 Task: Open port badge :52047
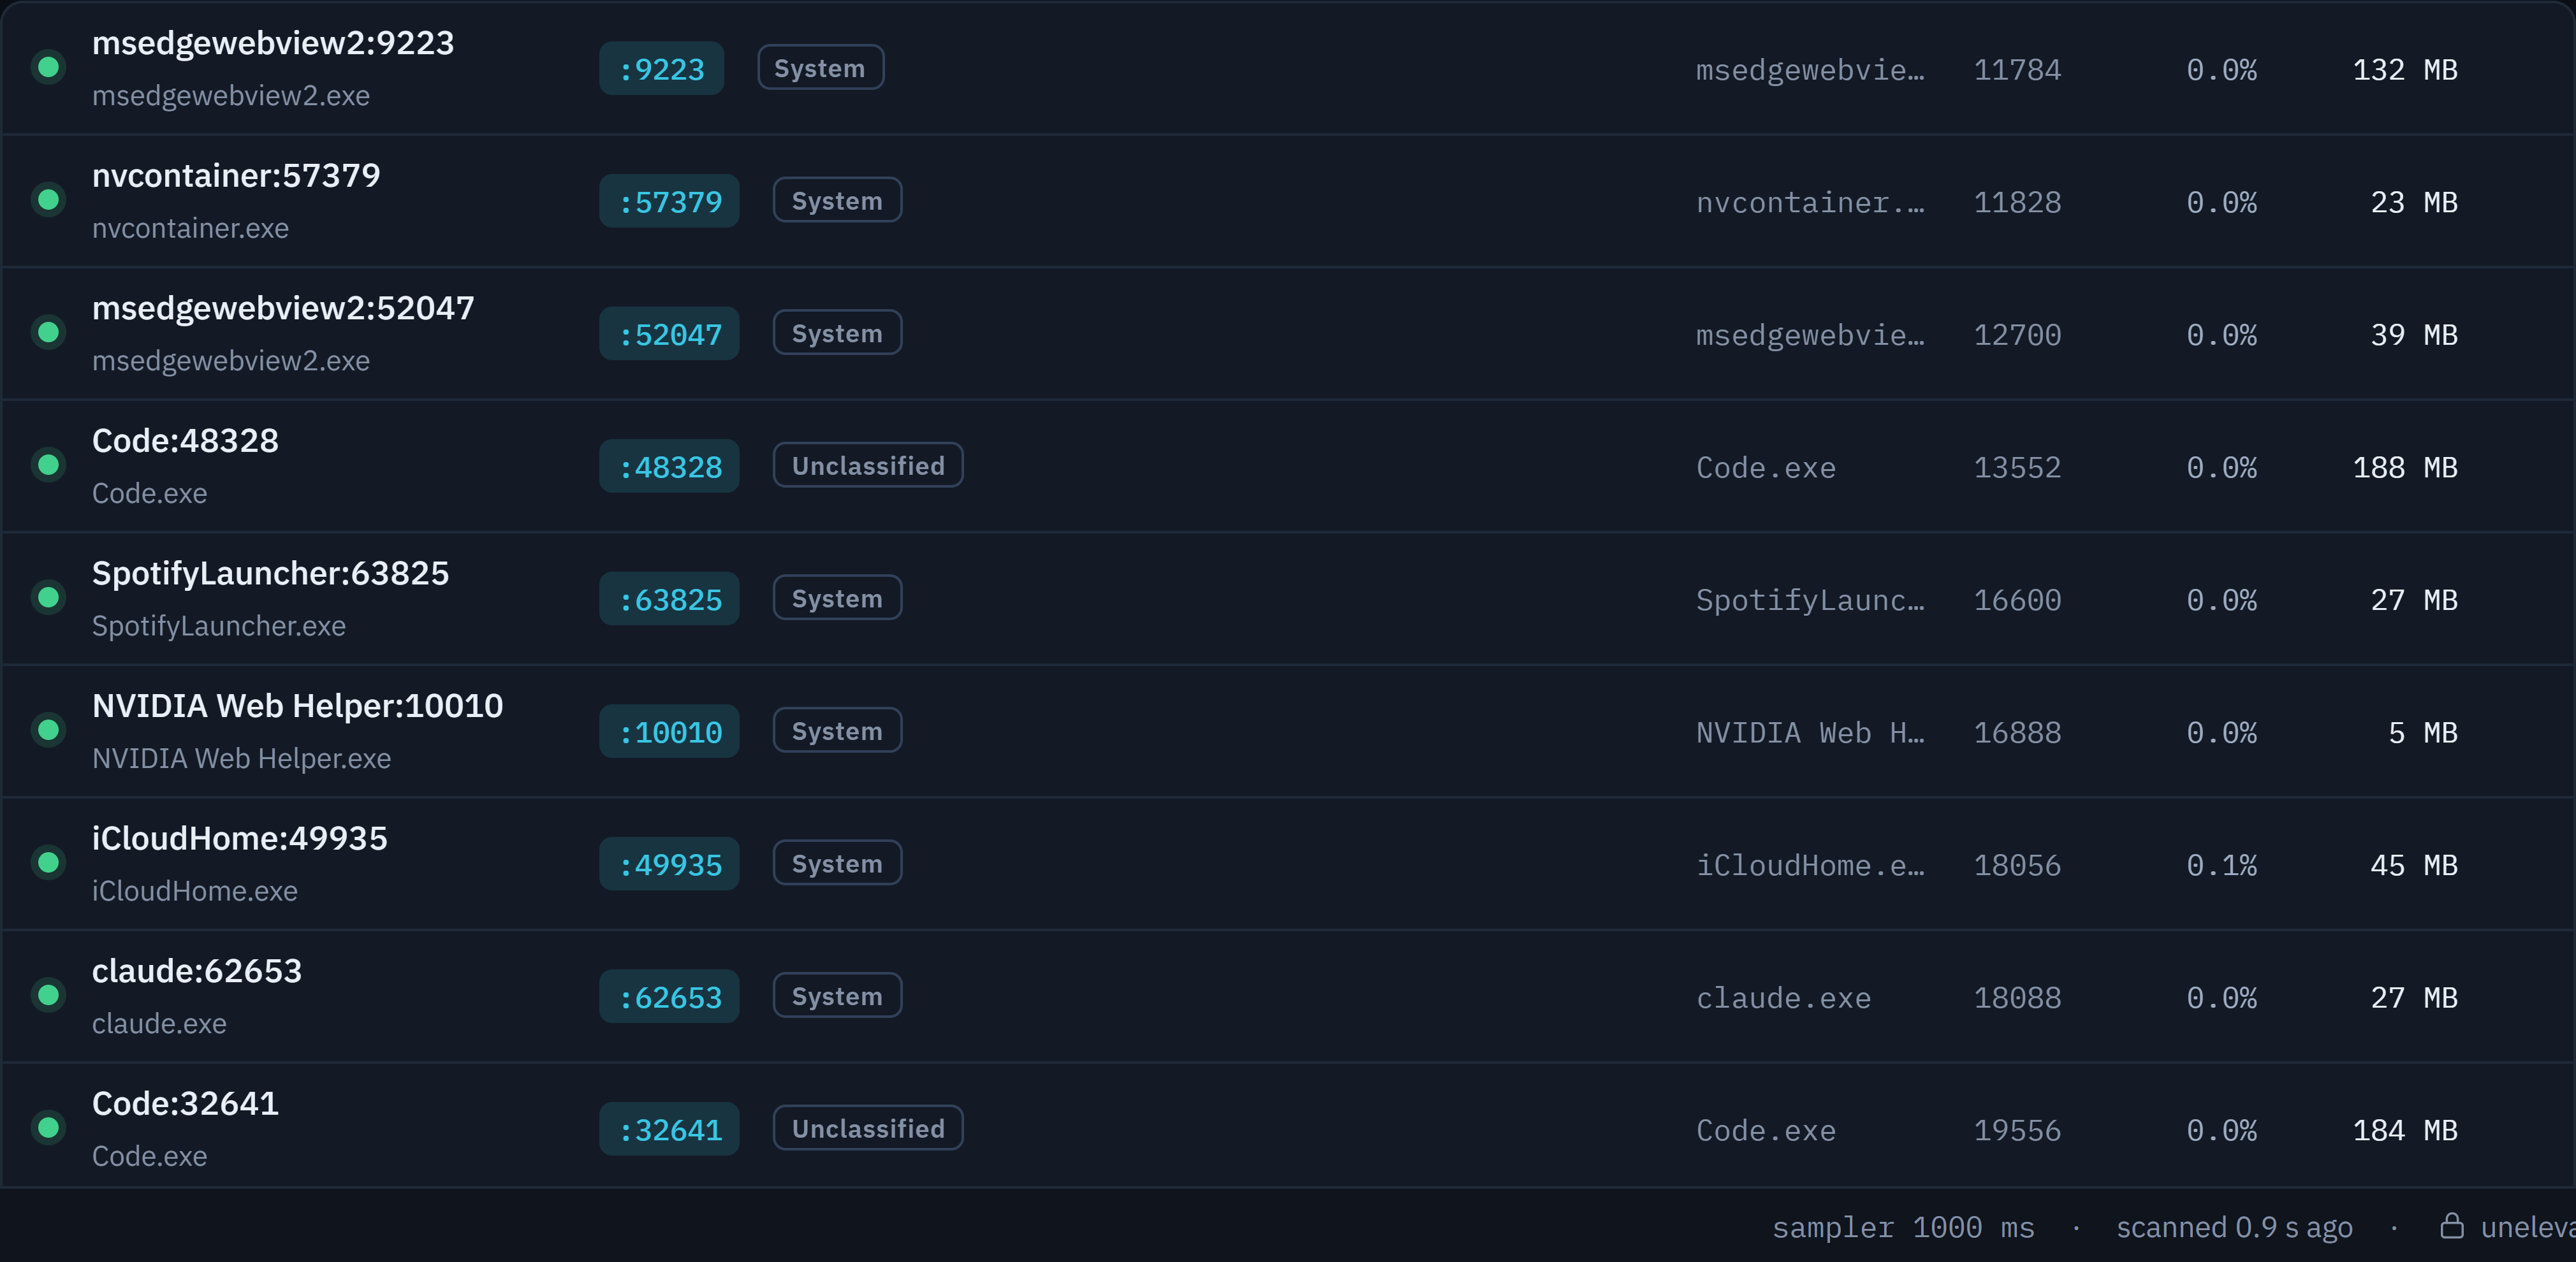[669, 333]
